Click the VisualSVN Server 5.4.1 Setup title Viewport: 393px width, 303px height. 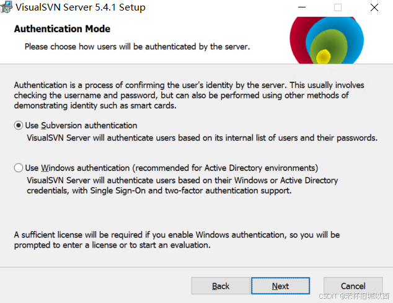(81, 7)
